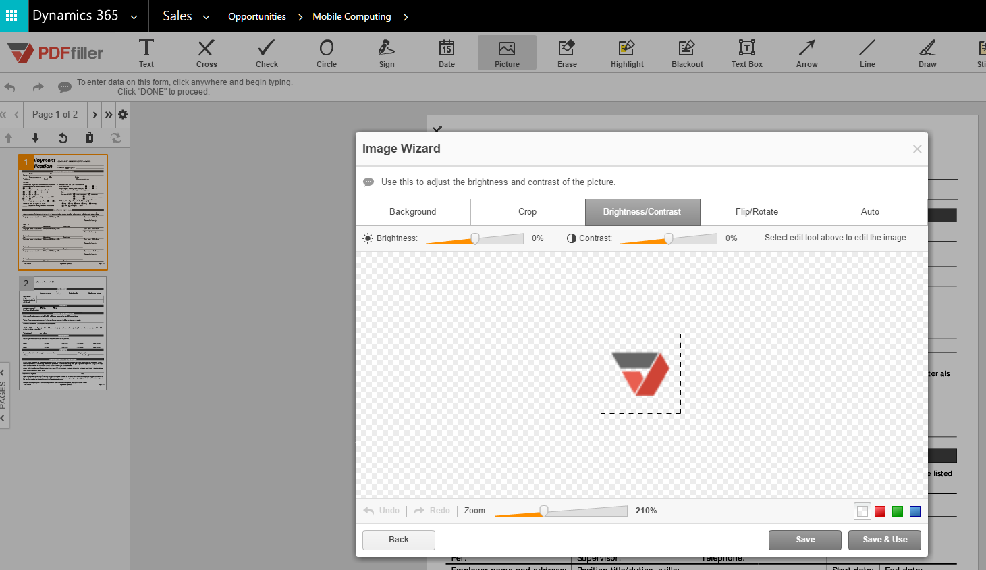Viewport: 986px width, 570px height.
Task: Move page down with the down arrow
Action: [35, 138]
